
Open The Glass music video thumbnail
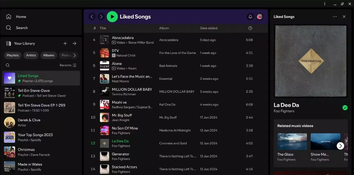click(292, 142)
